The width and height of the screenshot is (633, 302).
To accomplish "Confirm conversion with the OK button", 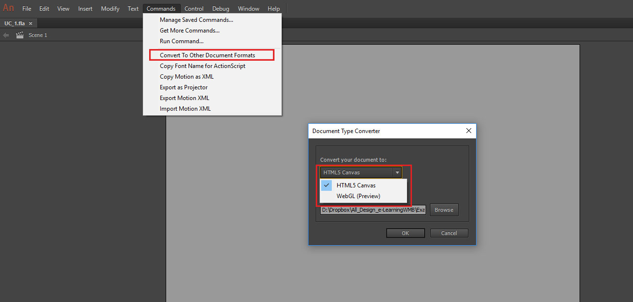I will [x=406, y=233].
